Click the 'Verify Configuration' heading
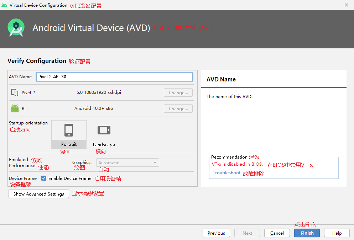354x240 pixels. point(37,61)
